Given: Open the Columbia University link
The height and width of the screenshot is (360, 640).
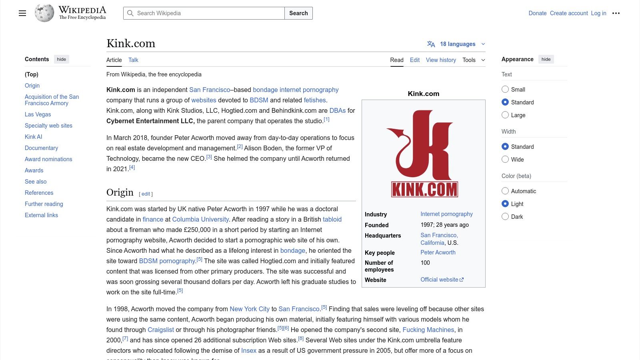Looking at the screenshot, I should coord(200,220).
